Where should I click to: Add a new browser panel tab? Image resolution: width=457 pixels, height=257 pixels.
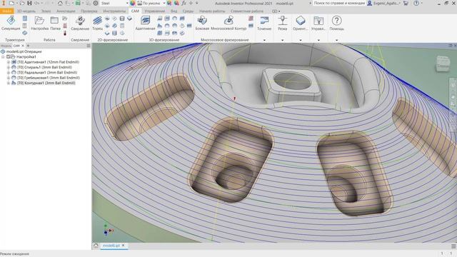[x=28, y=46]
